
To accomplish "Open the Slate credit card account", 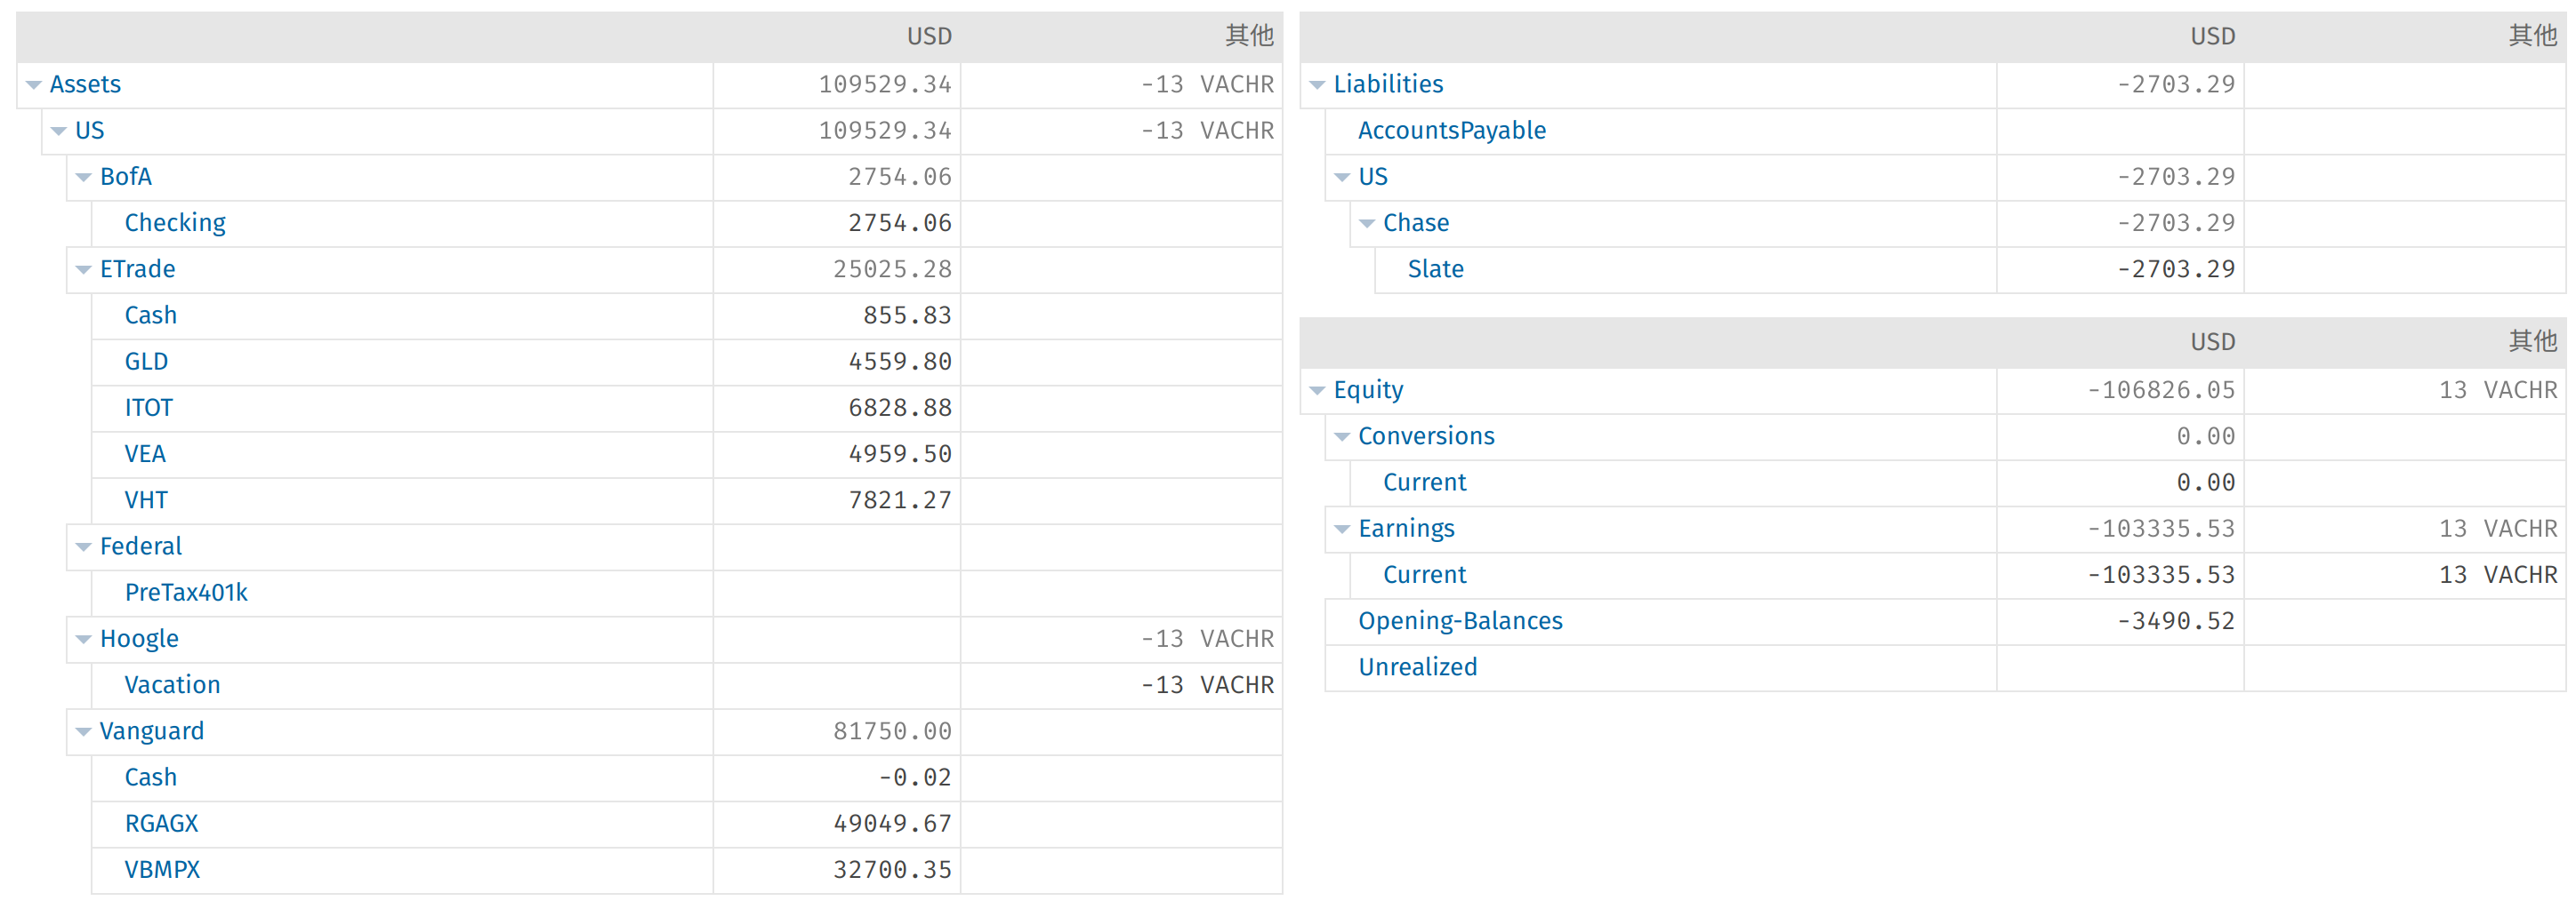I will click(x=1435, y=270).
